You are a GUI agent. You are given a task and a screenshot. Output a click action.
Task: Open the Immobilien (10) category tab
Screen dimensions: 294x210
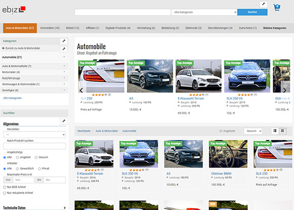click(50, 28)
